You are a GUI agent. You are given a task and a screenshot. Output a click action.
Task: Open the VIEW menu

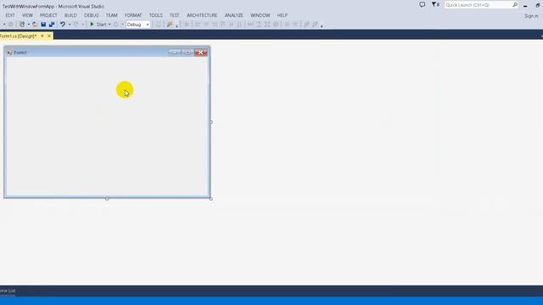[x=27, y=15]
